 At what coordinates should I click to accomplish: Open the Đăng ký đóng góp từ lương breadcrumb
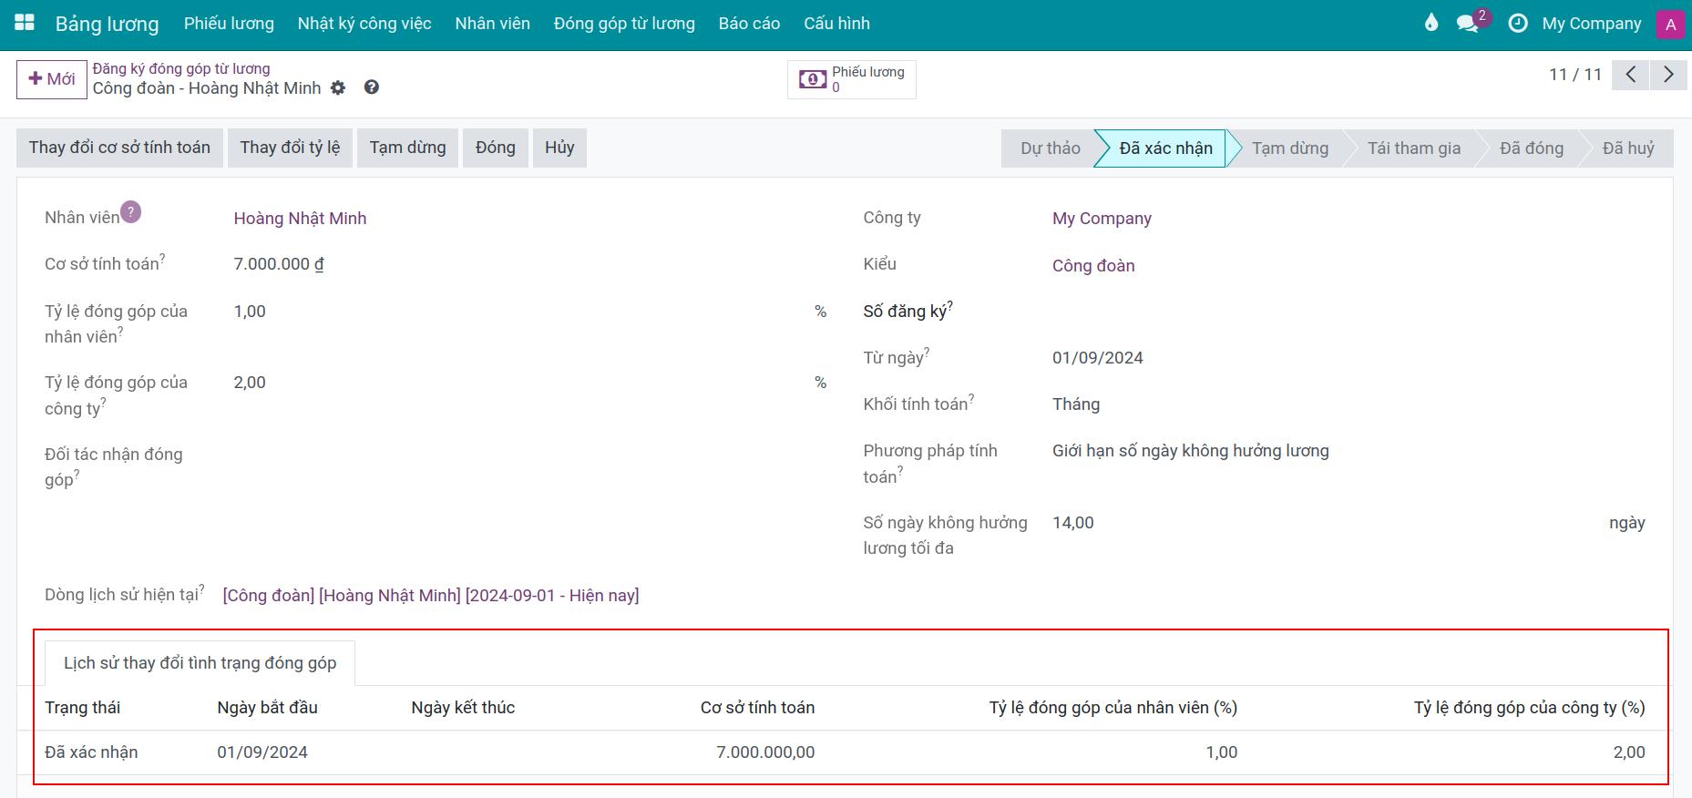(x=181, y=68)
